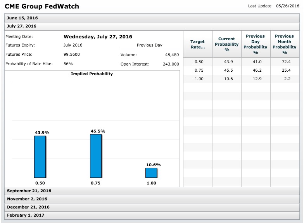Click the 43.9% label above the bar
Viewport: 304px width, 224px height.
[42, 133]
